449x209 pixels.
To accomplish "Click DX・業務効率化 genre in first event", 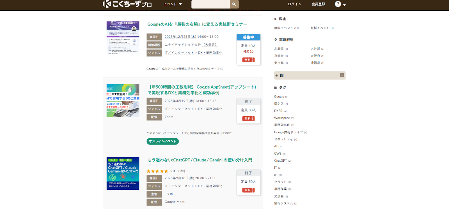I will click(x=210, y=53).
